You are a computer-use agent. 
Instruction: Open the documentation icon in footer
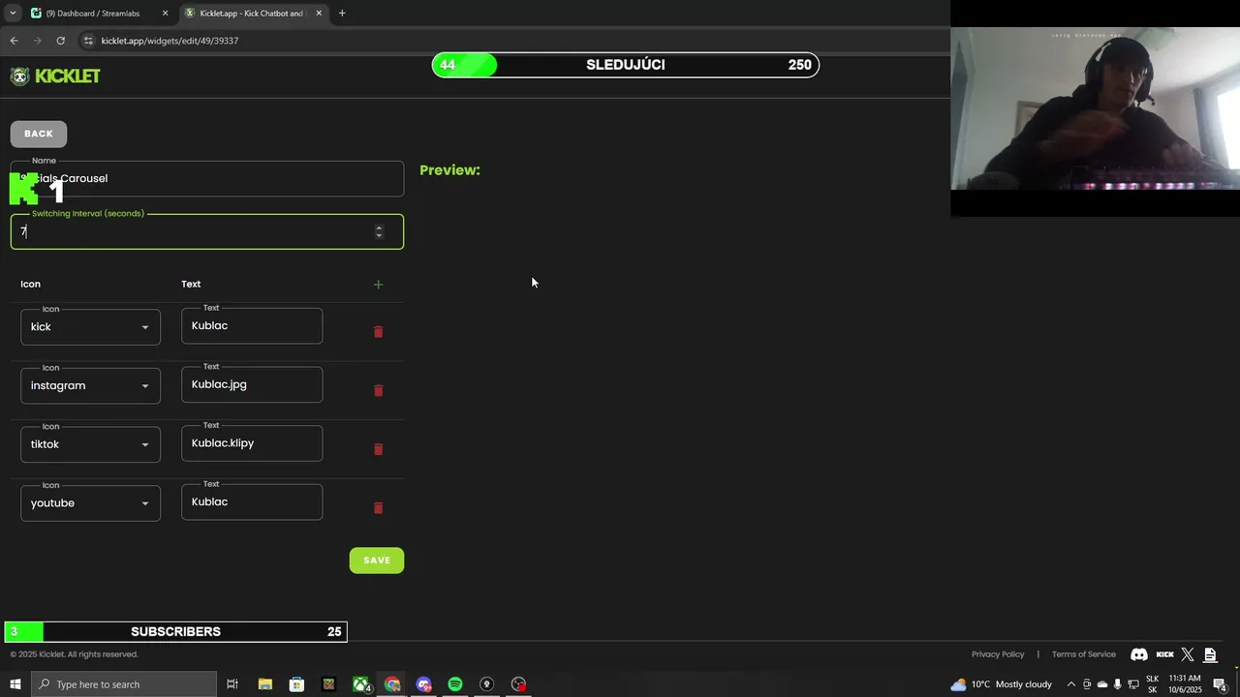coord(1210,654)
